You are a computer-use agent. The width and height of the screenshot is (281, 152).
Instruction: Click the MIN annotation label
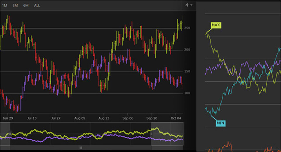coord(220,123)
